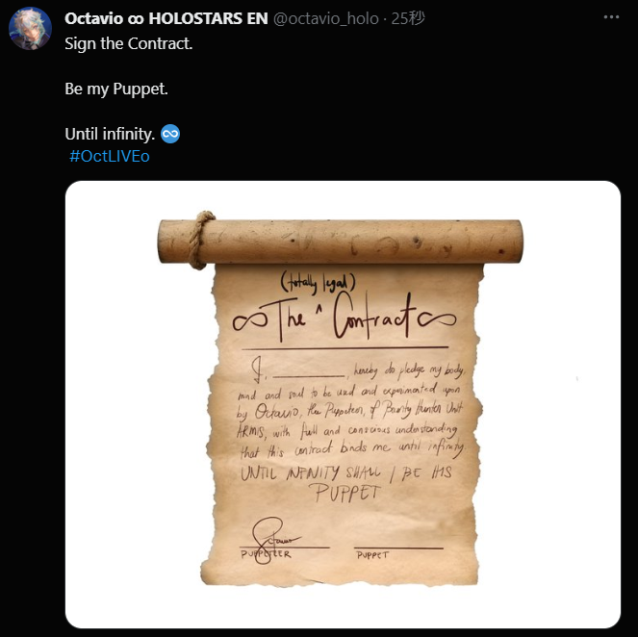Click Octavio's round profile avatar
The image size is (638, 637).
30,29
